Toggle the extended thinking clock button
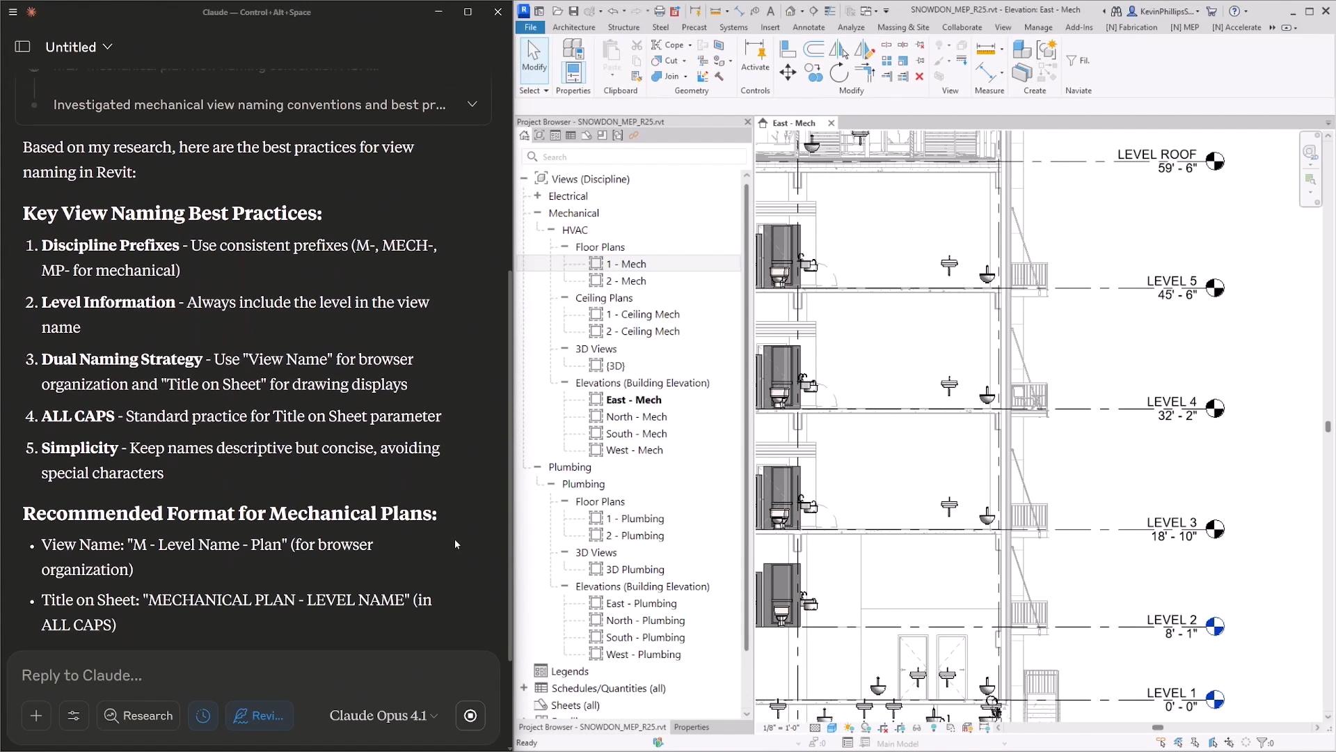 [203, 716]
